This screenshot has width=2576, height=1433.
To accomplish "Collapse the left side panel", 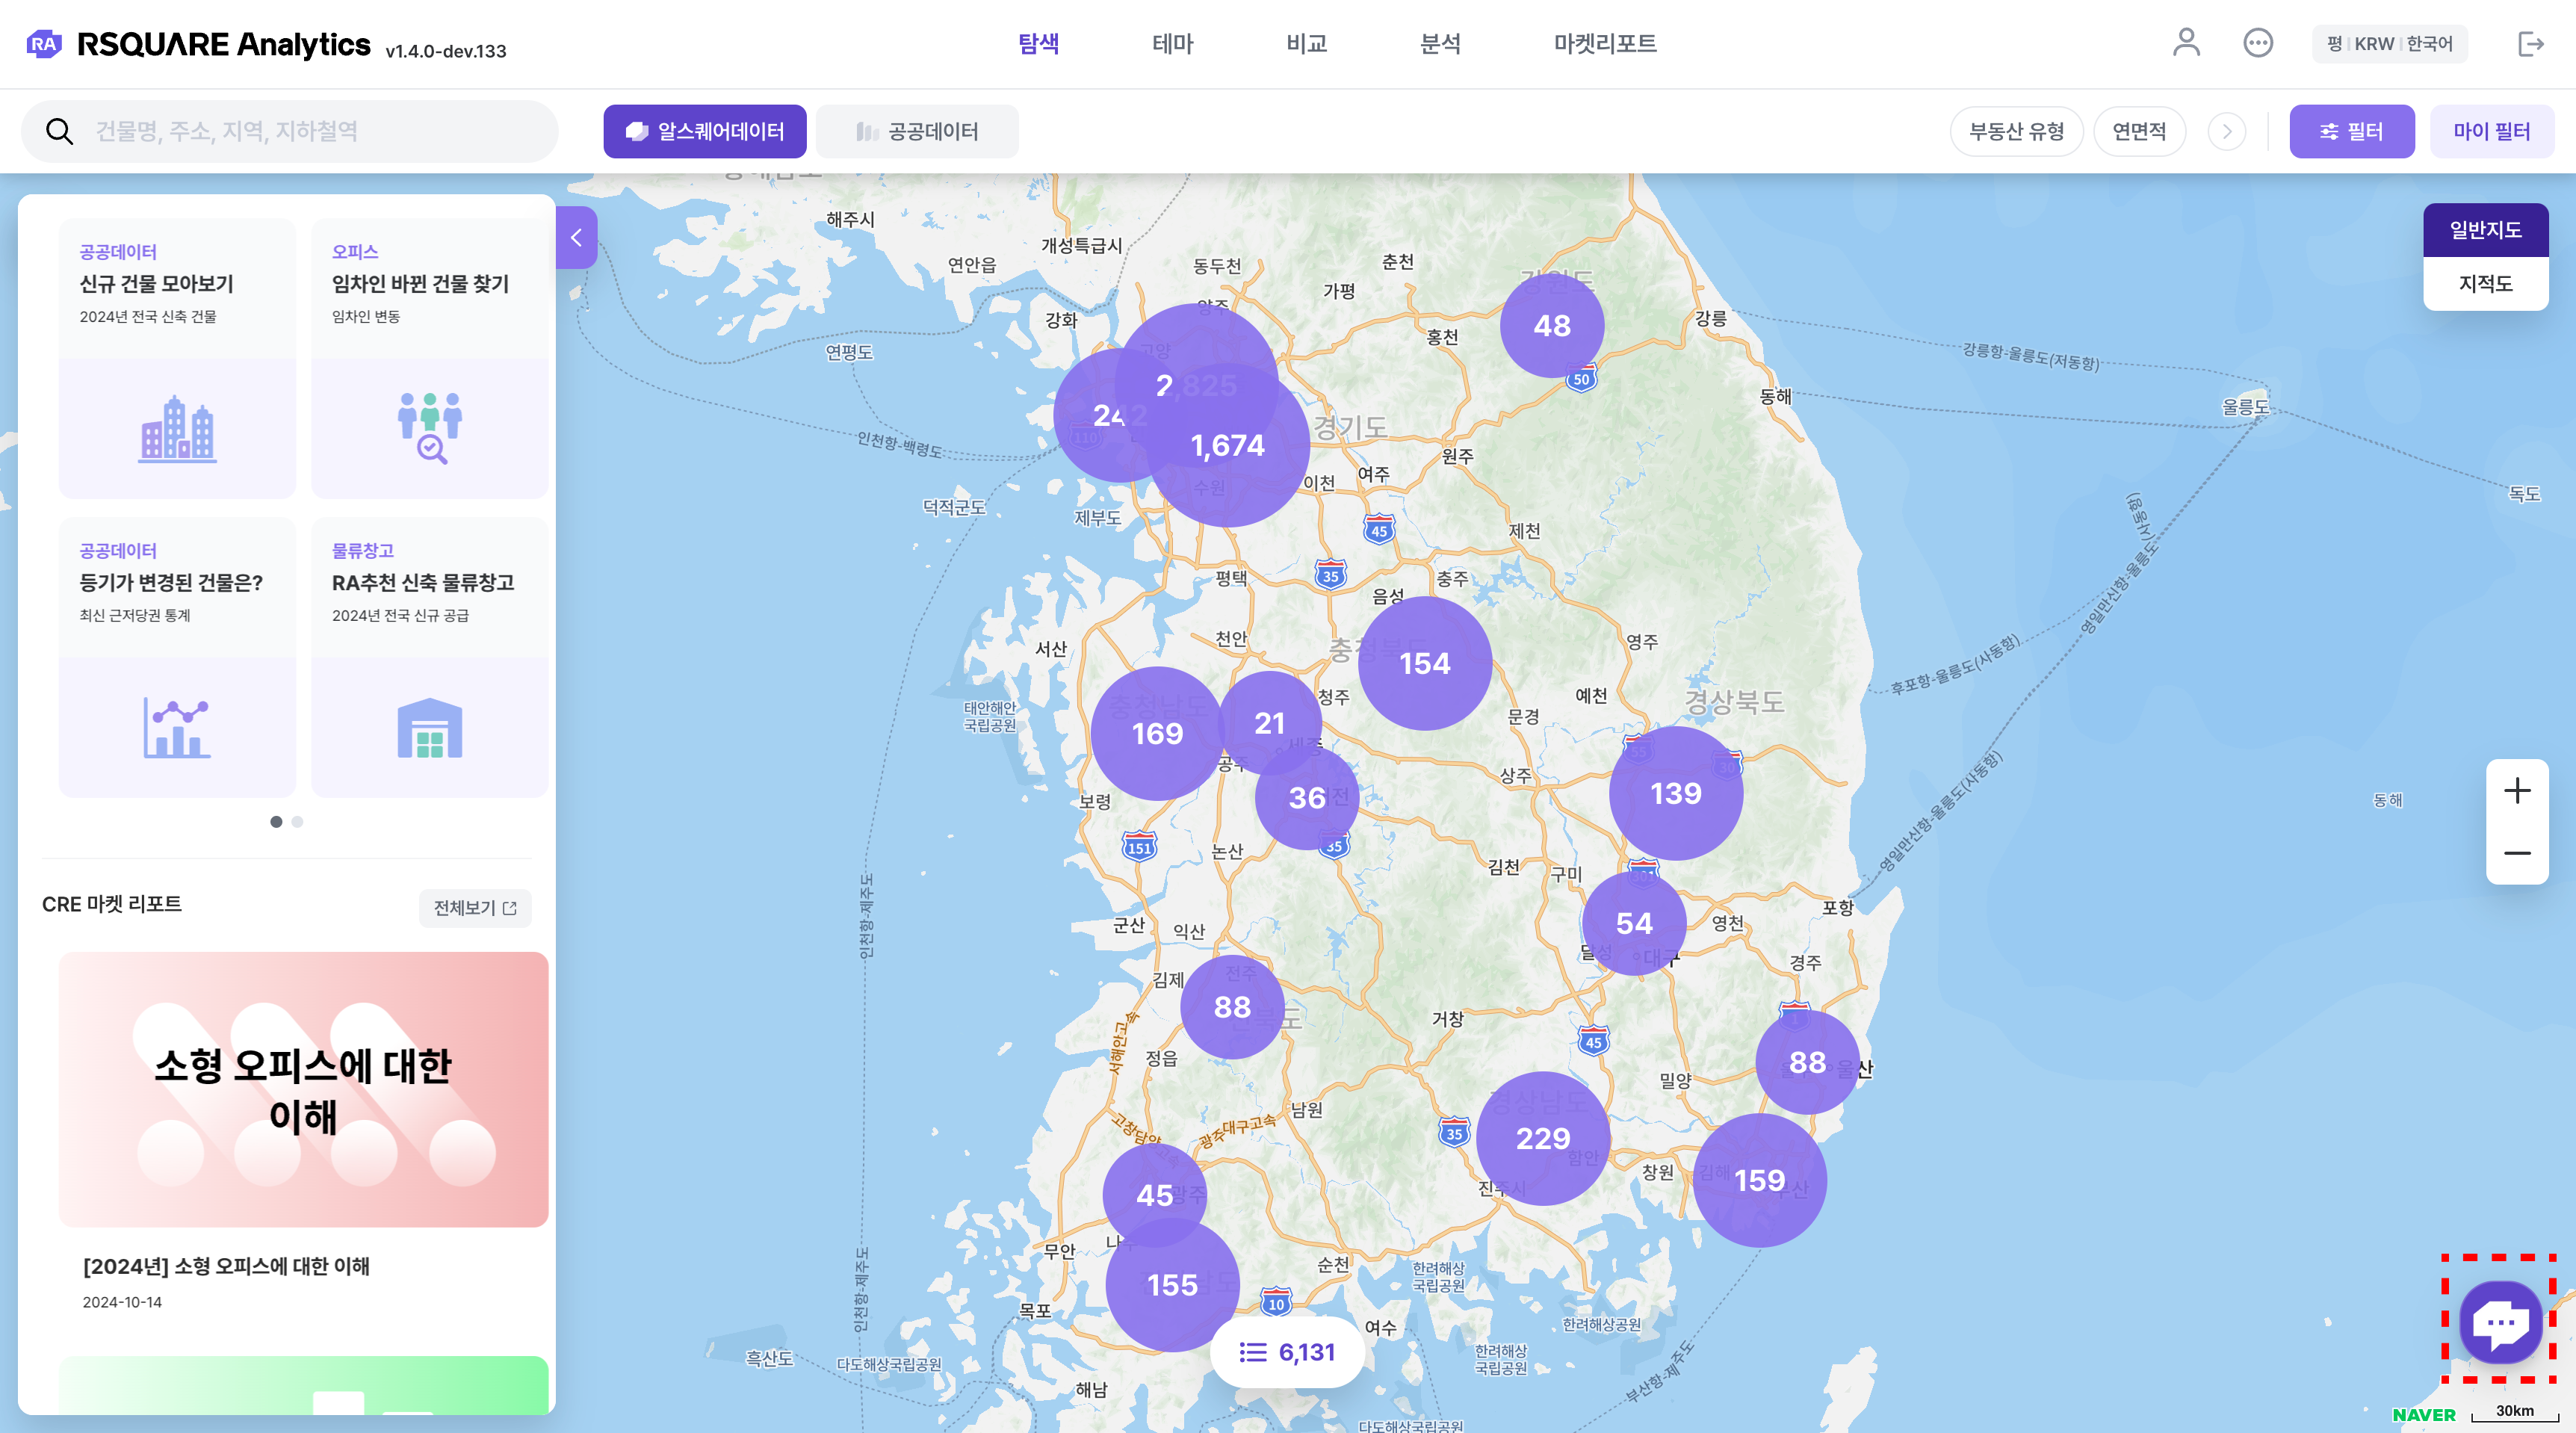I will pos(576,238).
